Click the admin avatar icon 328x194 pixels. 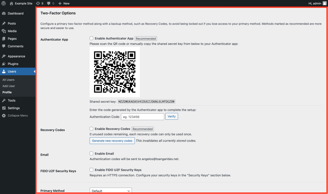[324, 3]
